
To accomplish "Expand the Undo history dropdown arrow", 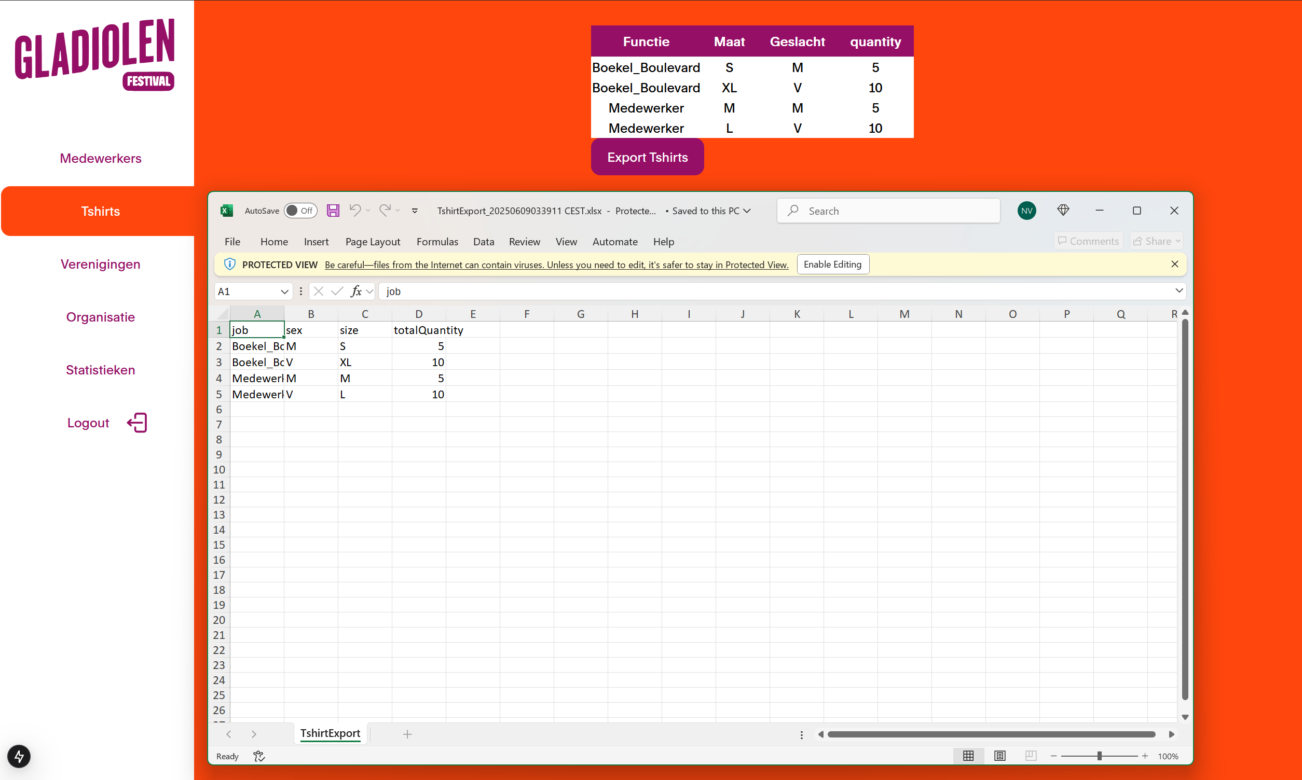I will [x=368, y=210].
